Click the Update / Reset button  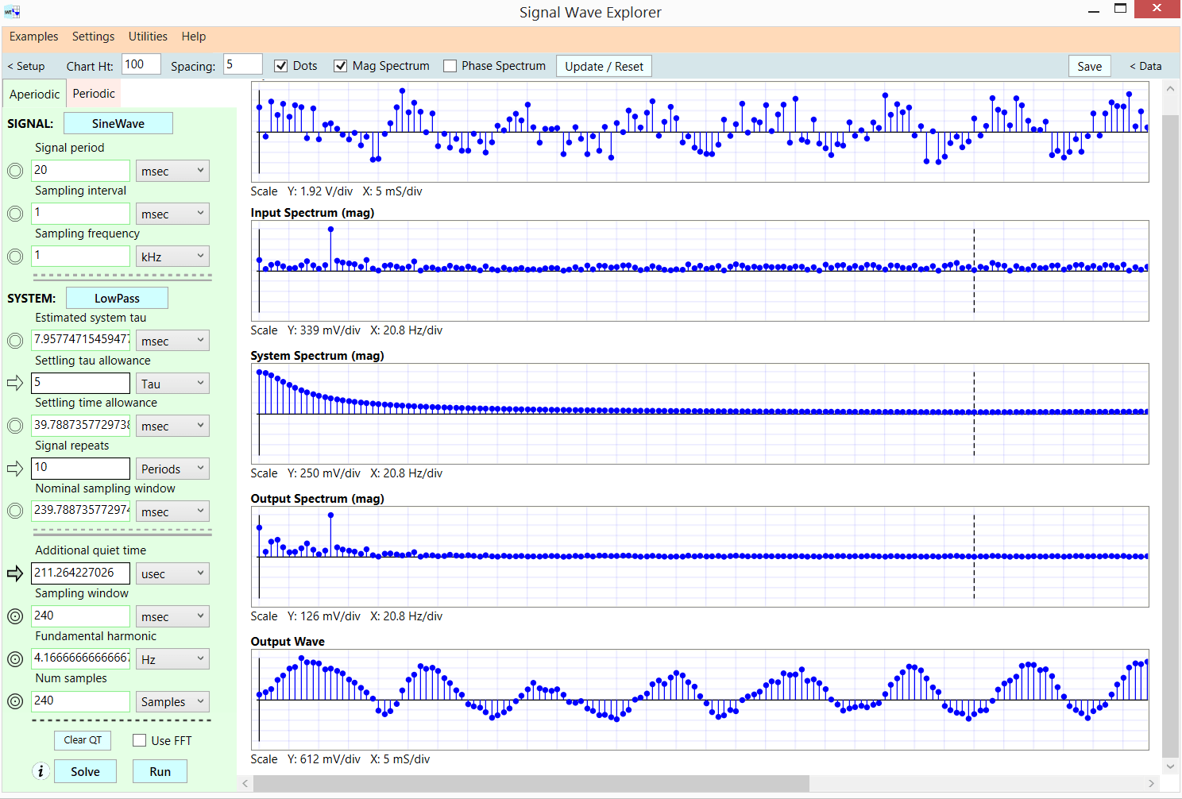(604, 66)
